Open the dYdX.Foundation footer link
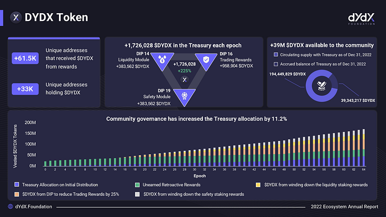The width and height of the screenshot is (386, 217). pos(34,207)
